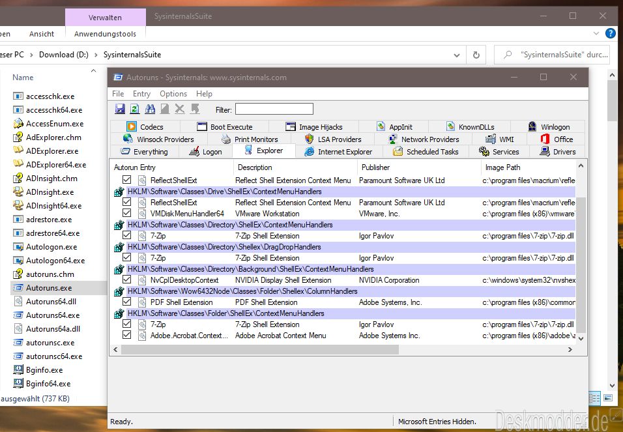Click the Delete X icon in Autoruns toolbar
623x432 pixels.
point(180,109)
